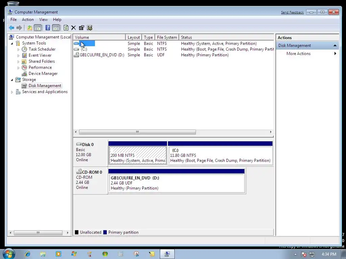Open the File menu

[14, 20]
